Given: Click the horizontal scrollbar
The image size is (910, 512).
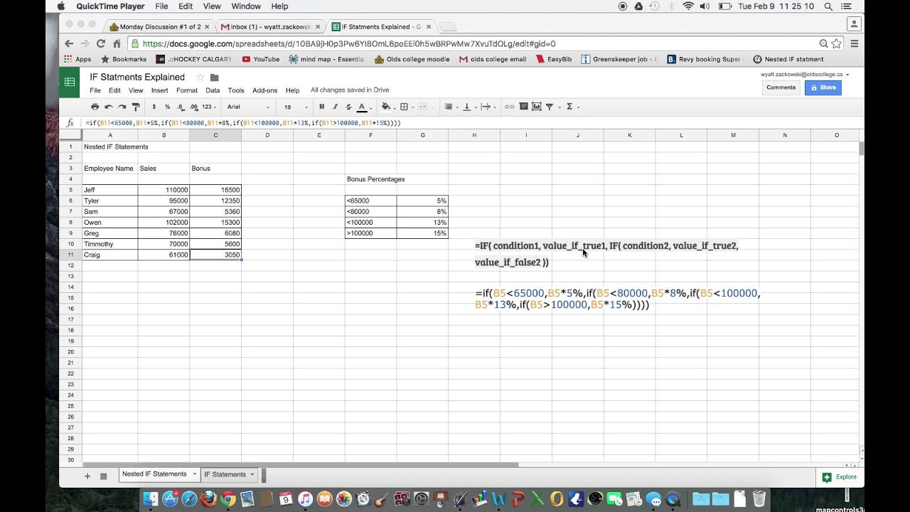Looking at the screenshot, I should tap(301, 465).
